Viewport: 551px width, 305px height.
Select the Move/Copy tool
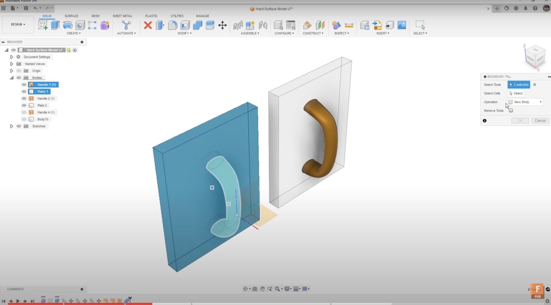222,25
